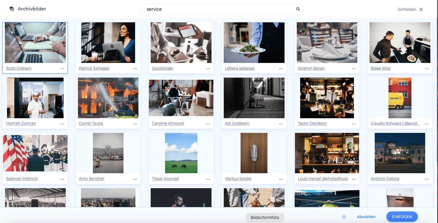Close the dialog via Schließen
This screenshot has height=223, width=438.
410,9
